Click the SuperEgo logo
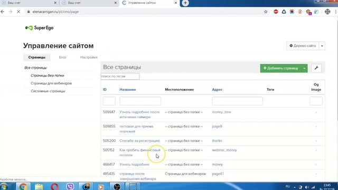The width and height of the screenshot is (338, 190). [x=39, y=28]
